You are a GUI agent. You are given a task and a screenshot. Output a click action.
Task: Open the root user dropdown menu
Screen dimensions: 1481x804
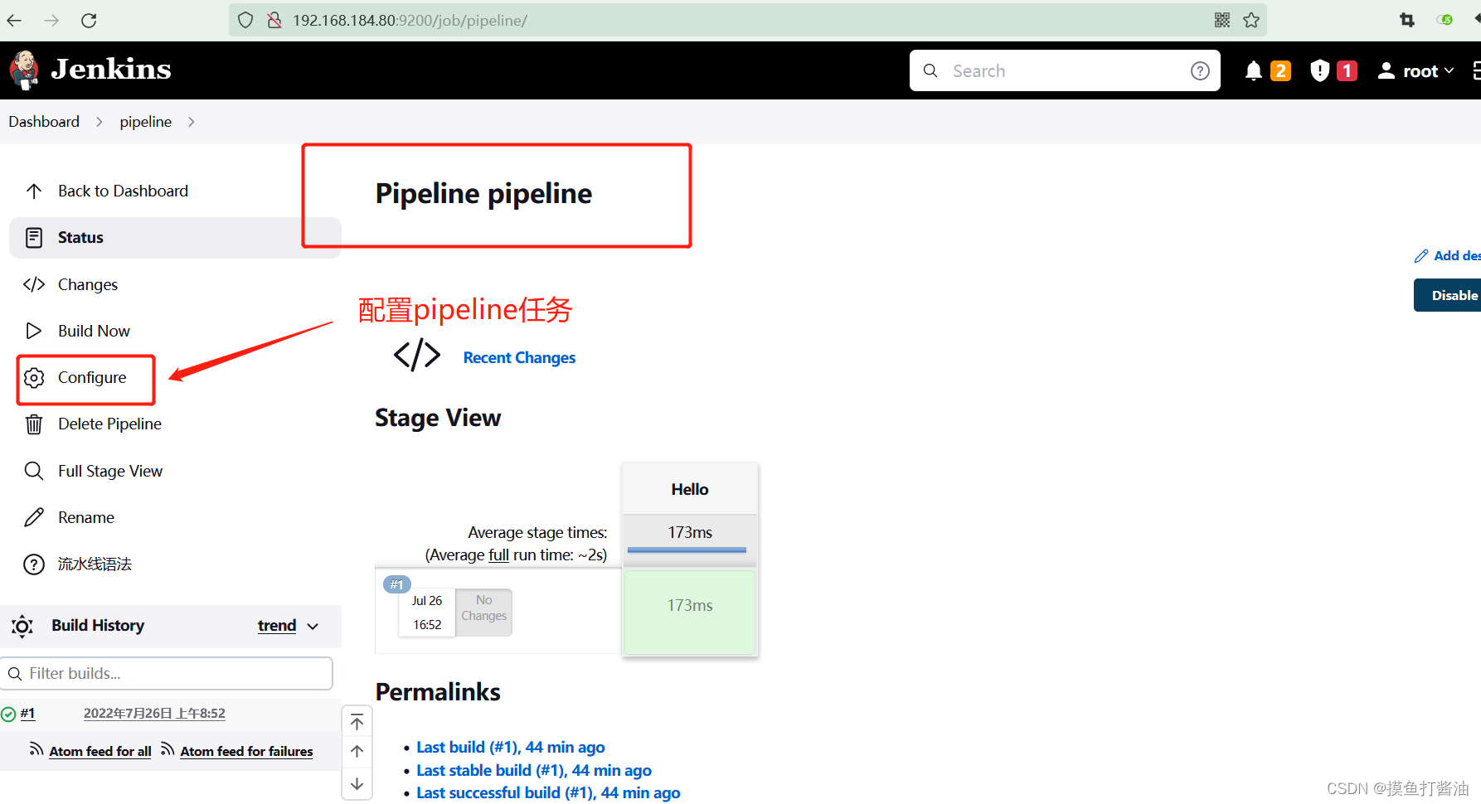tap(1416, 71)
